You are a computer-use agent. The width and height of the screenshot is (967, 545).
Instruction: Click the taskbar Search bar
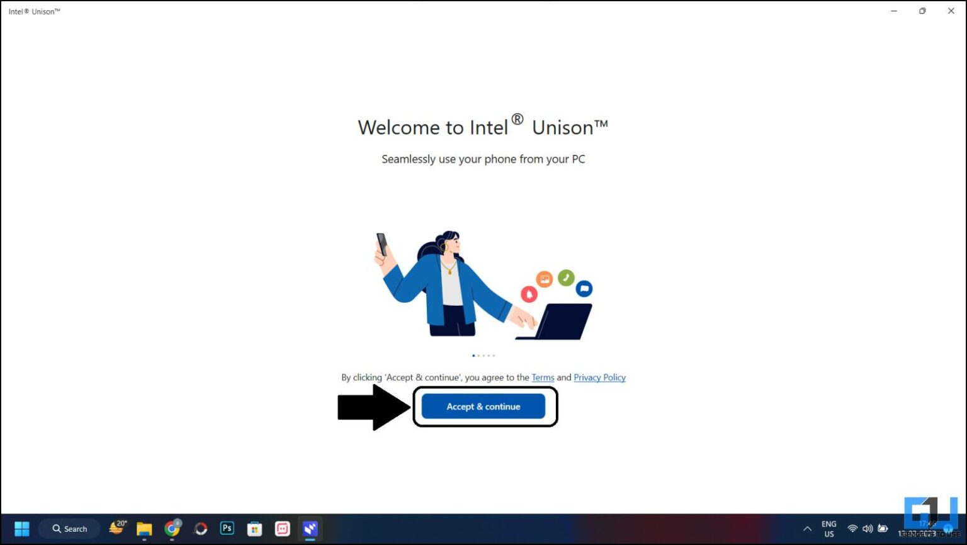pos(69,529)
